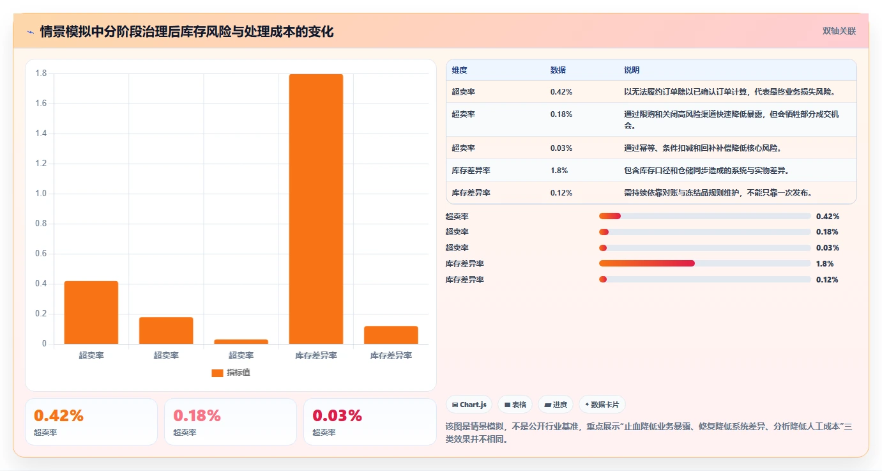The image size is (882, 471).
Task: Select the Chart.js tag chip
Action: pos(469,405)
